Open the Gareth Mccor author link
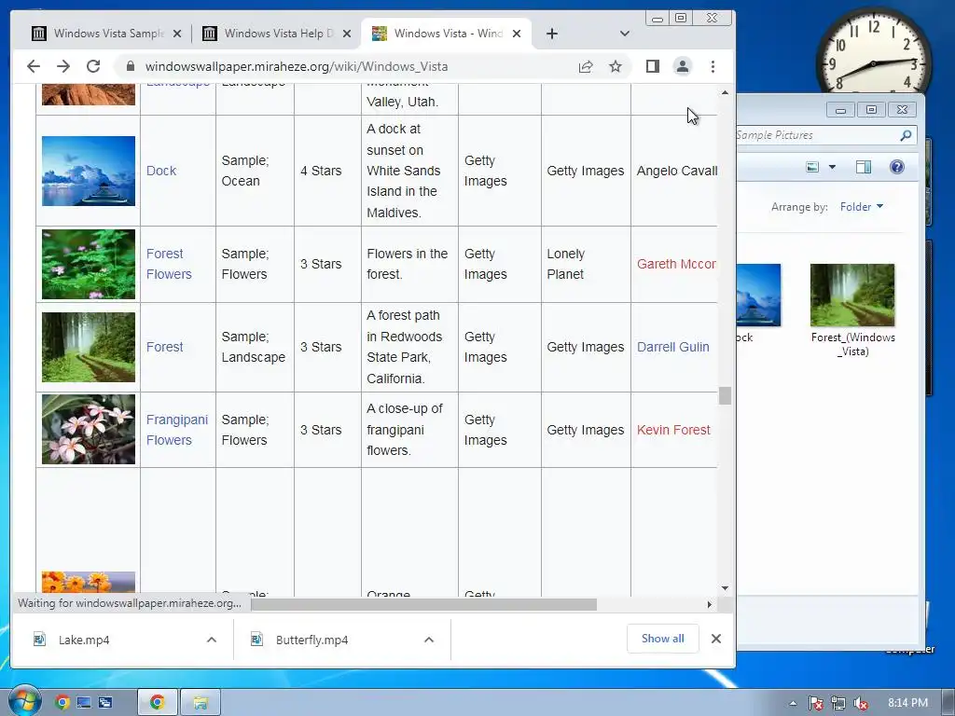The width and height of the screenshot is (955, 716). [676, 264]
